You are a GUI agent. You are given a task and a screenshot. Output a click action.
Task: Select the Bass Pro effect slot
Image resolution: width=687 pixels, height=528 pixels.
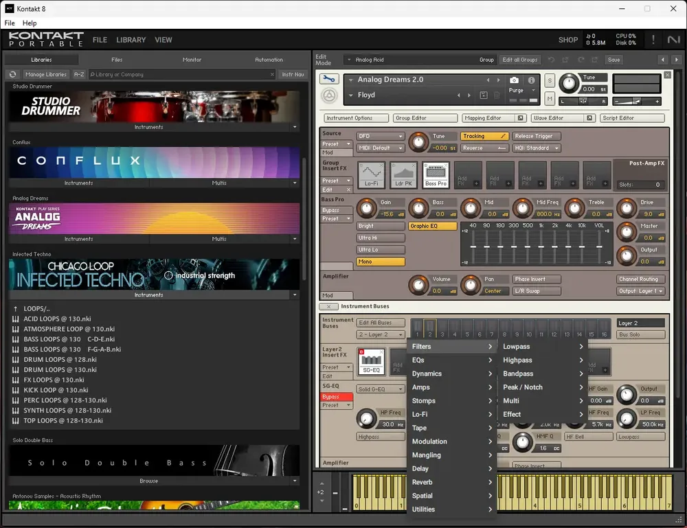click(436, 175)
